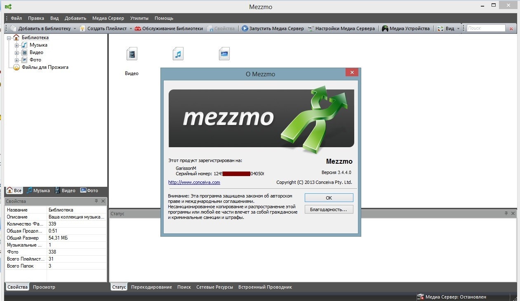Viewport: 520px width, 301px height.
Task: Switch to the Все filter tab
Action: pyautogui.click(x=14, y=190)
